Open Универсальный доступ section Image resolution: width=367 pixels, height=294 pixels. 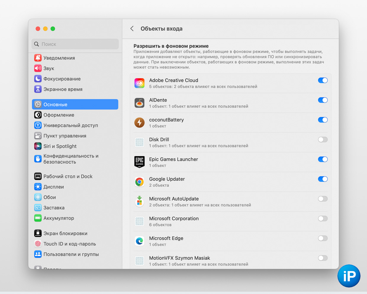coord(75,125)
